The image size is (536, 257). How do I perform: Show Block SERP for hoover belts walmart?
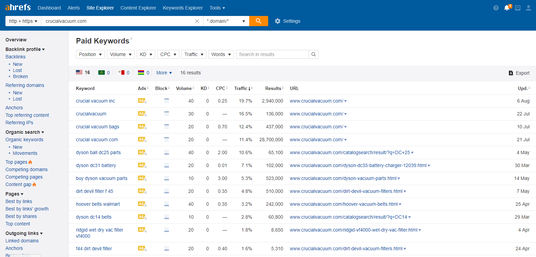tap(166, 204)
